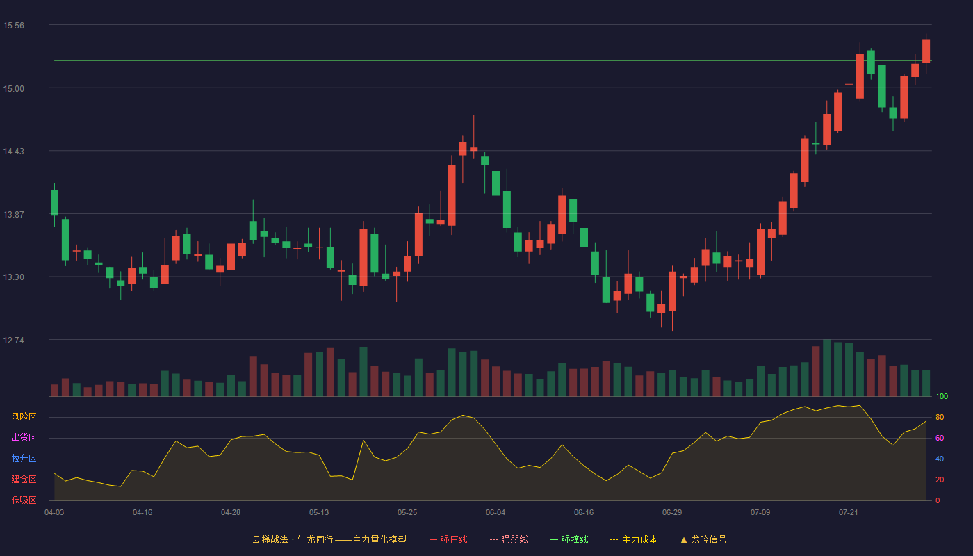Toggle the 强弱线 legend series
973x556 pixels.
pyautogui.click(x=509, y=539)
